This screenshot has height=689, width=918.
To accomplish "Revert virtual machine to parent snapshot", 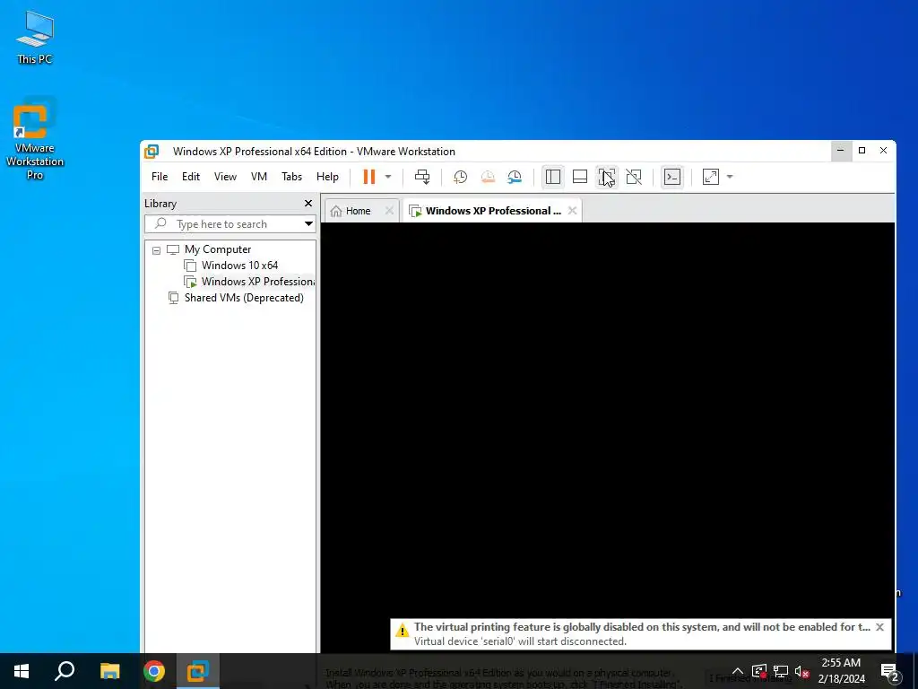I will click(x=487, y=177).
